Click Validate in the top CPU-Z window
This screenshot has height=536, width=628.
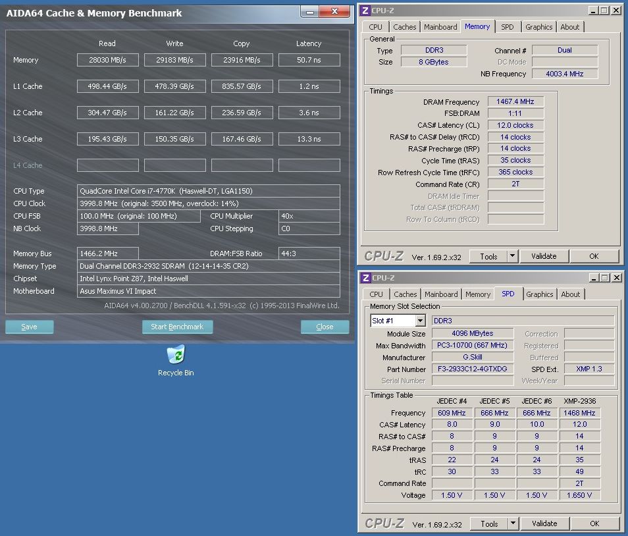tap(544, 256)
